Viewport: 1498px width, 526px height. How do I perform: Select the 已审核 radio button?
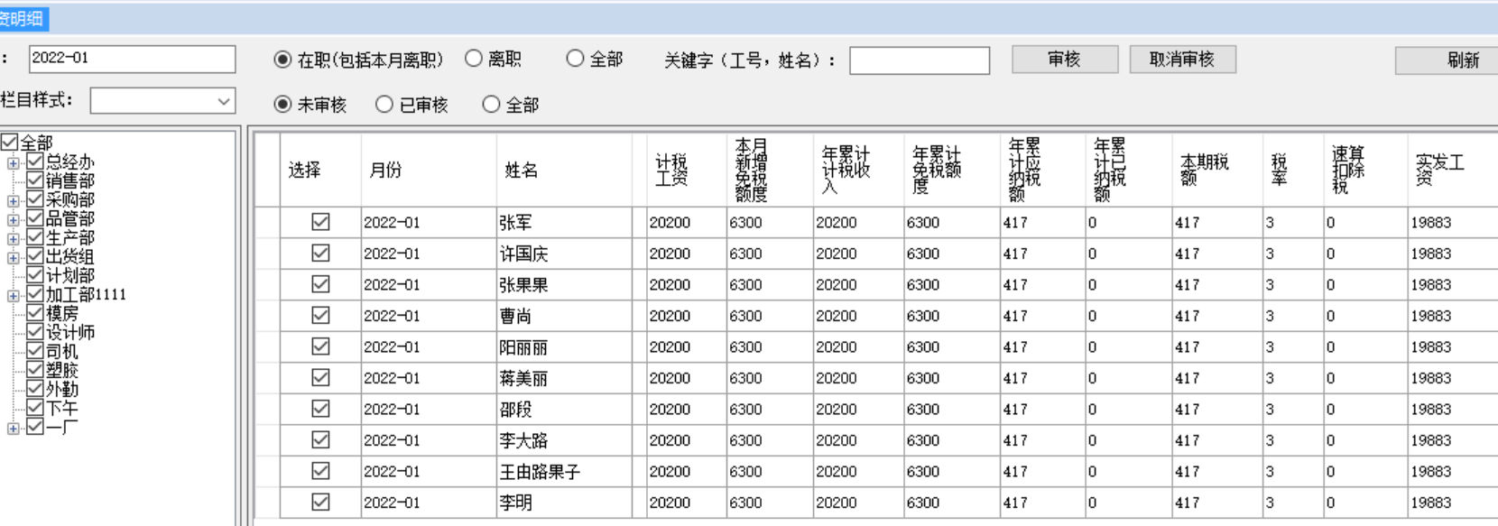[x=384, y=105]
